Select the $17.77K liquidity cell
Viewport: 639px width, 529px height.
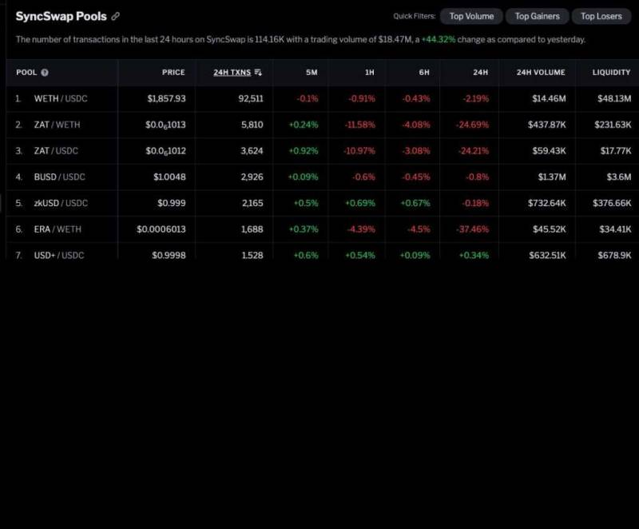615,151
